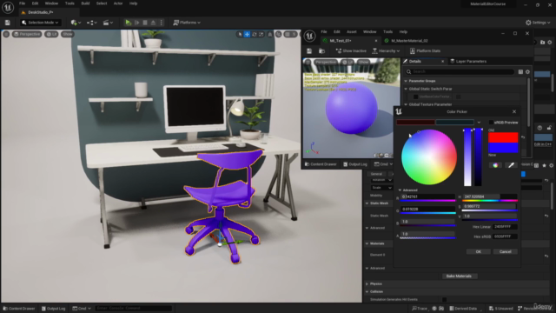Screen dimensions: 556x313
Task: Toggle the UseBaseColorTexture parameter override checkbox
Action: point(415,97)
